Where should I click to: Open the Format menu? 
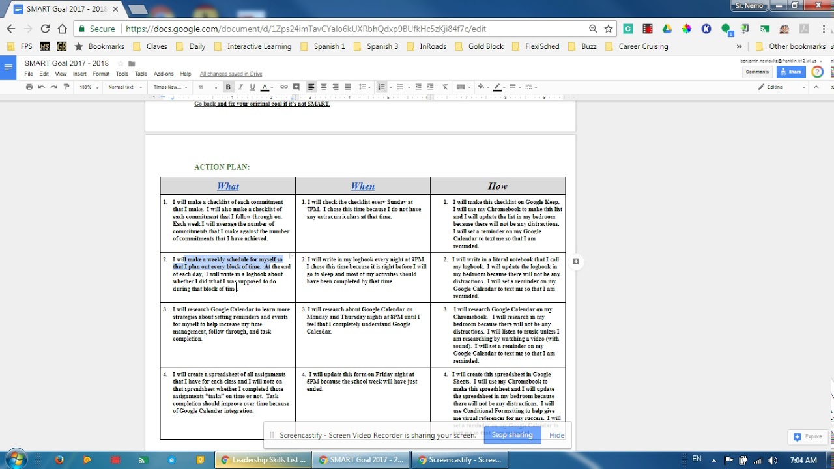101,74
